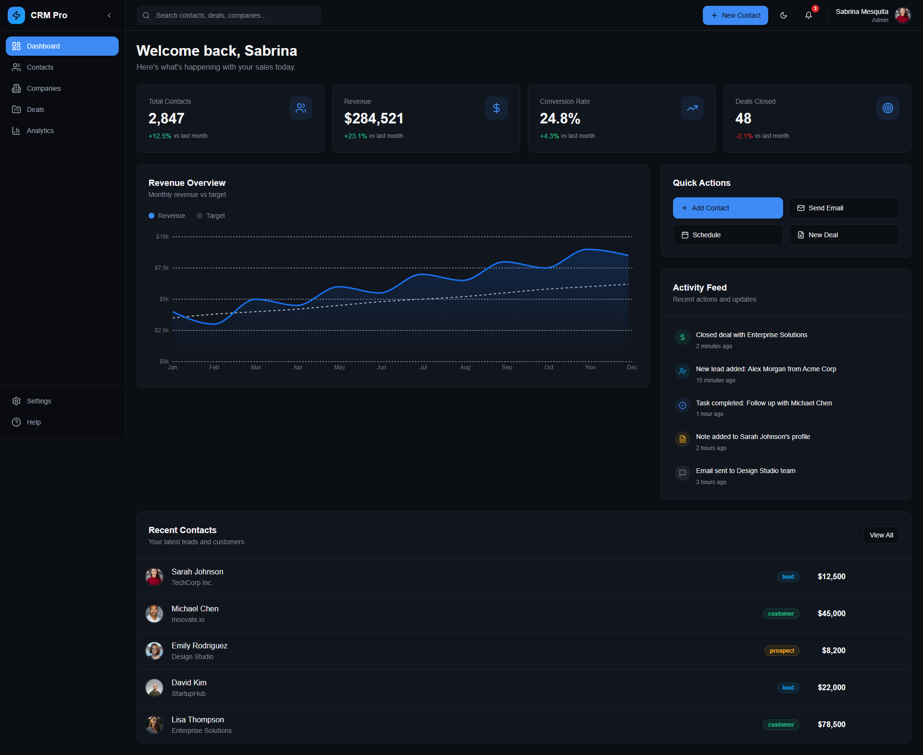Click Sabrina Mesquita's profile avatar
Screen dimensions: 923x755
pos(903,15)
